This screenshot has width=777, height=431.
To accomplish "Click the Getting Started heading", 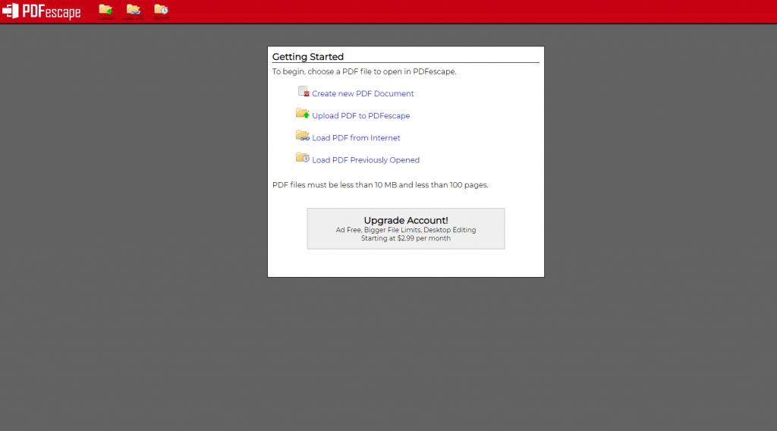I will click(x=308, y=57).
